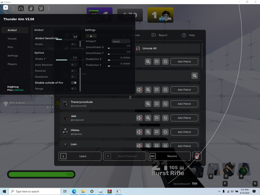Add Theverycooldude as a friend
The image size is (260, 195).
184,104
